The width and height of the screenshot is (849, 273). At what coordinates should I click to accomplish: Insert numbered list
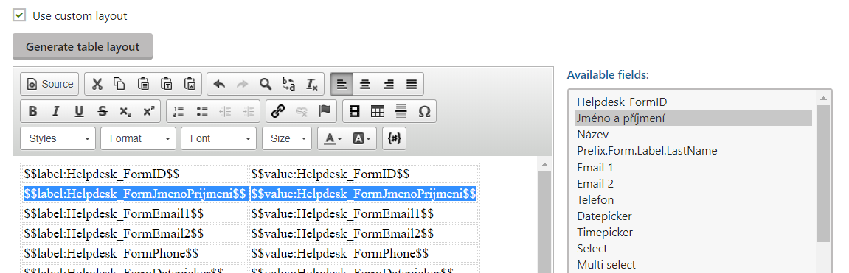179,111
